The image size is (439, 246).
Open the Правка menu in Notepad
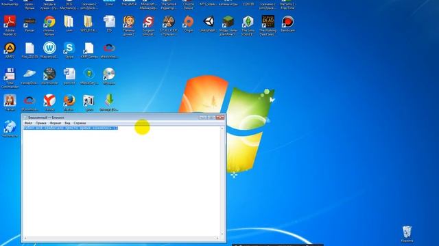tap(41, 123)
